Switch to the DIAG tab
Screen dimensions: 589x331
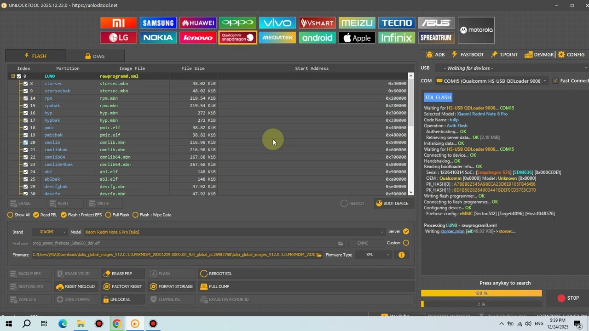pyautogui.click(x=95, y=56)
